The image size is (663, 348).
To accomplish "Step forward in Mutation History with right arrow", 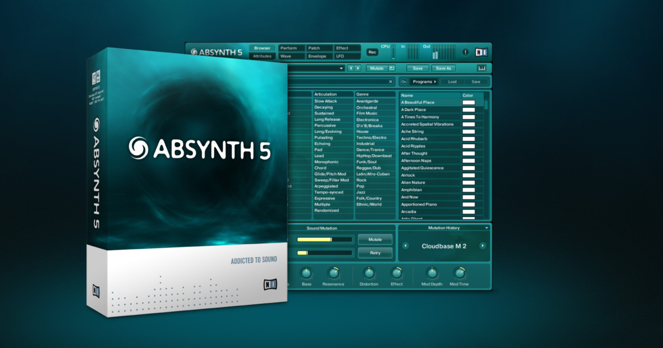I will click(482, 246).
